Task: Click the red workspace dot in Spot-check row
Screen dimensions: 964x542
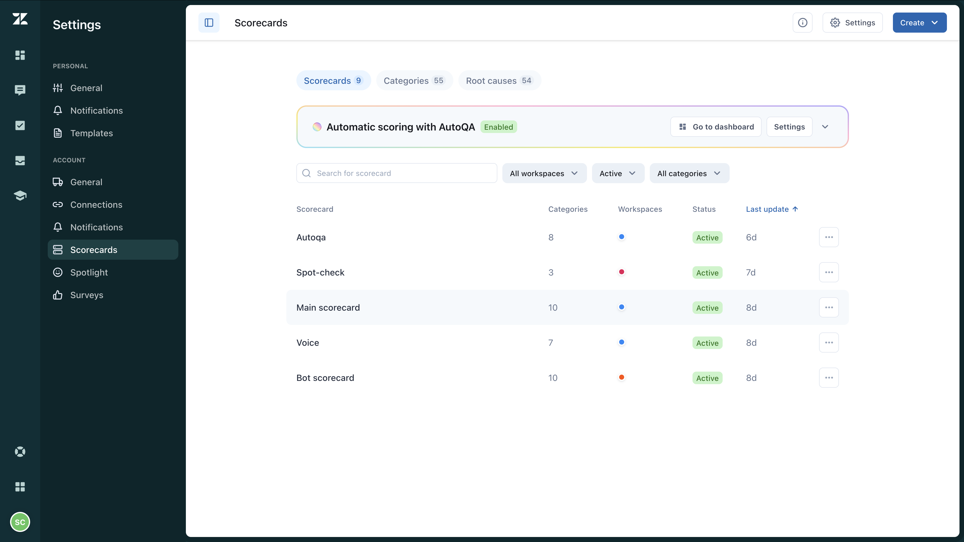Action: (x=621, y=272)
